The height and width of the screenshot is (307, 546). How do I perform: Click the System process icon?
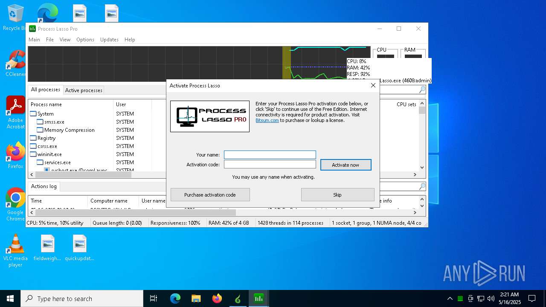33,114
